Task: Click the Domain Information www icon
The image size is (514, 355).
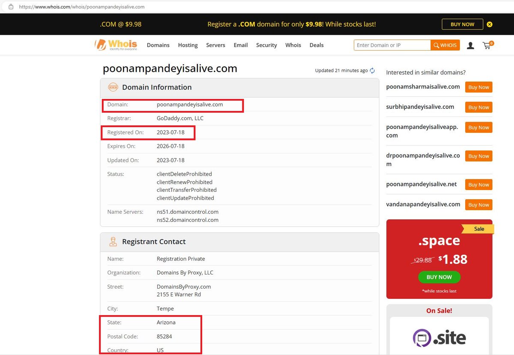Action: click(x=113, y=87)
